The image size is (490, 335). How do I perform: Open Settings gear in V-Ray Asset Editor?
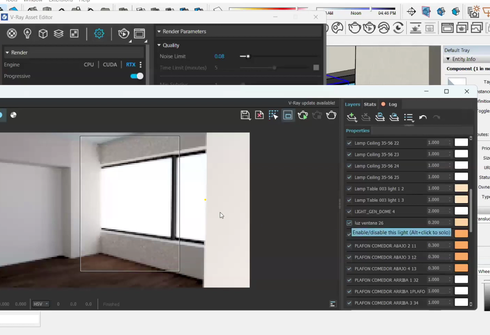coord(99,33)
